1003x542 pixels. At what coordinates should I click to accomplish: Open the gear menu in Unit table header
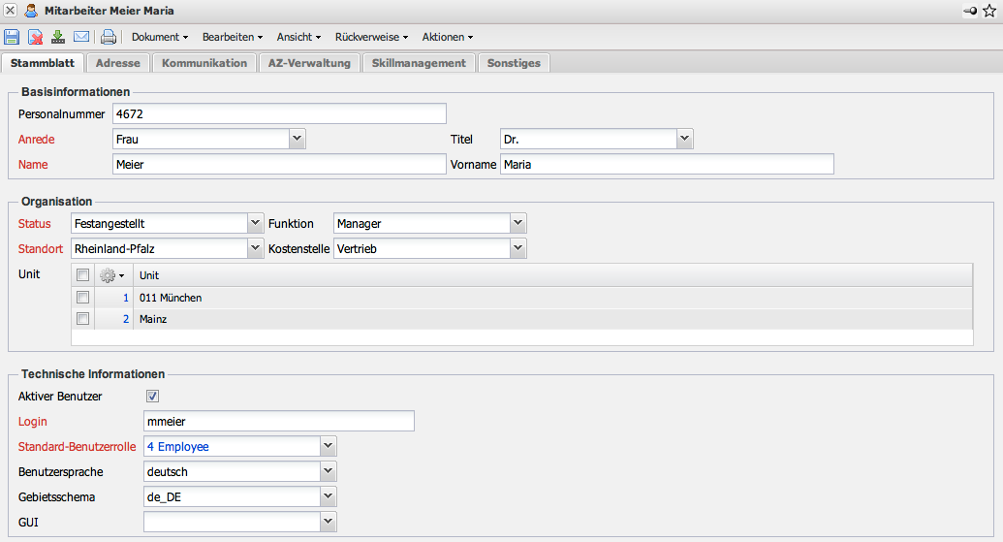pyautogui.click(x=112, y=275)
